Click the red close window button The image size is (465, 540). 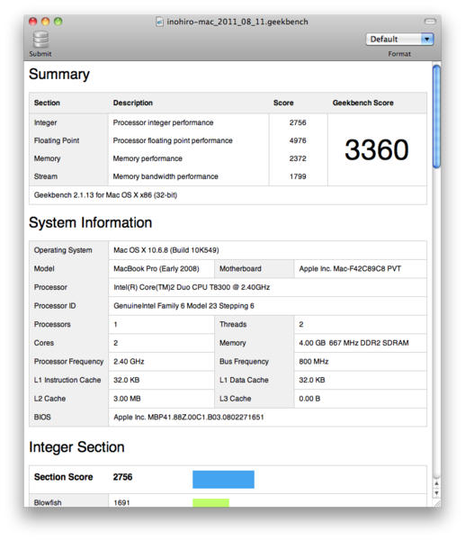coord(32,22)
